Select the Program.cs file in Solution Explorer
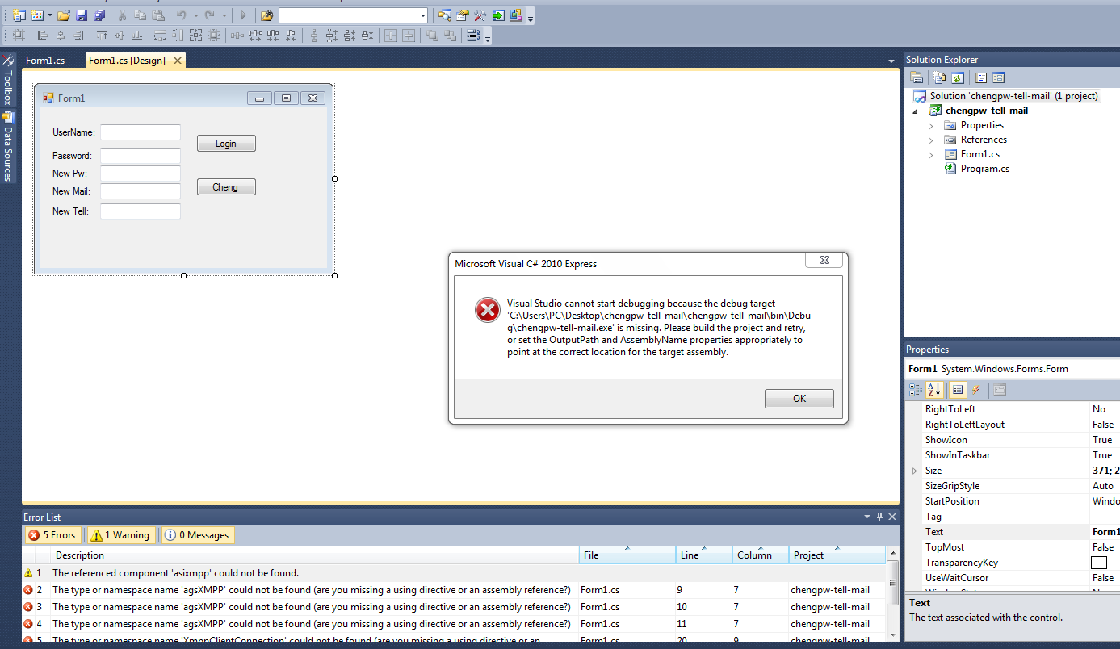The width and height of the screenshot is (1120, 649). pyautogui.click(x=984, y=170)
